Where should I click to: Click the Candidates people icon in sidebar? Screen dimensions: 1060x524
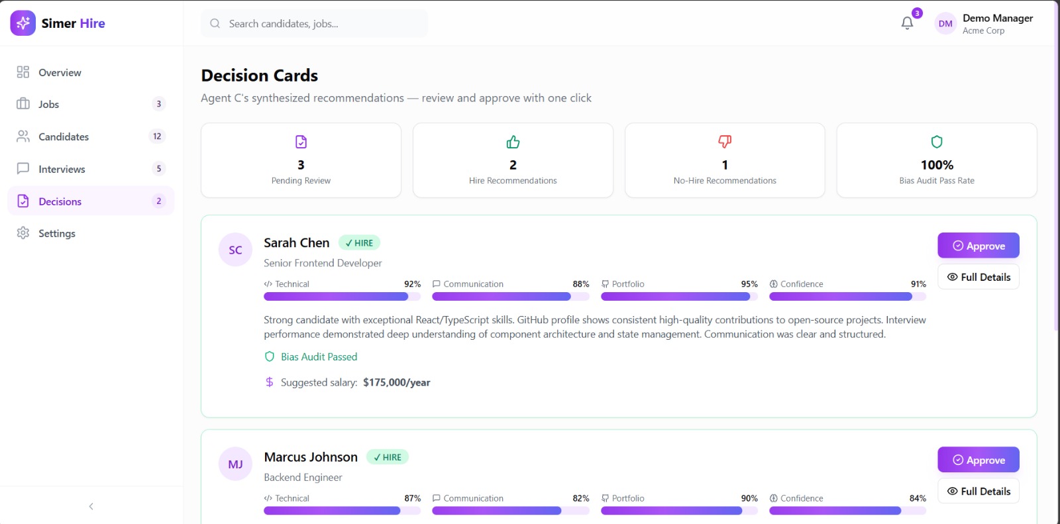23,136
